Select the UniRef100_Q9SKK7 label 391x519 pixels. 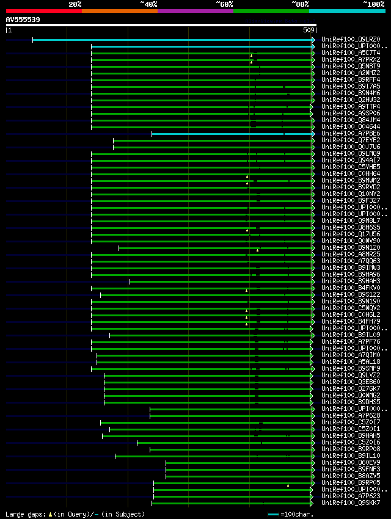pyautogui.click(x=351, y=503)
